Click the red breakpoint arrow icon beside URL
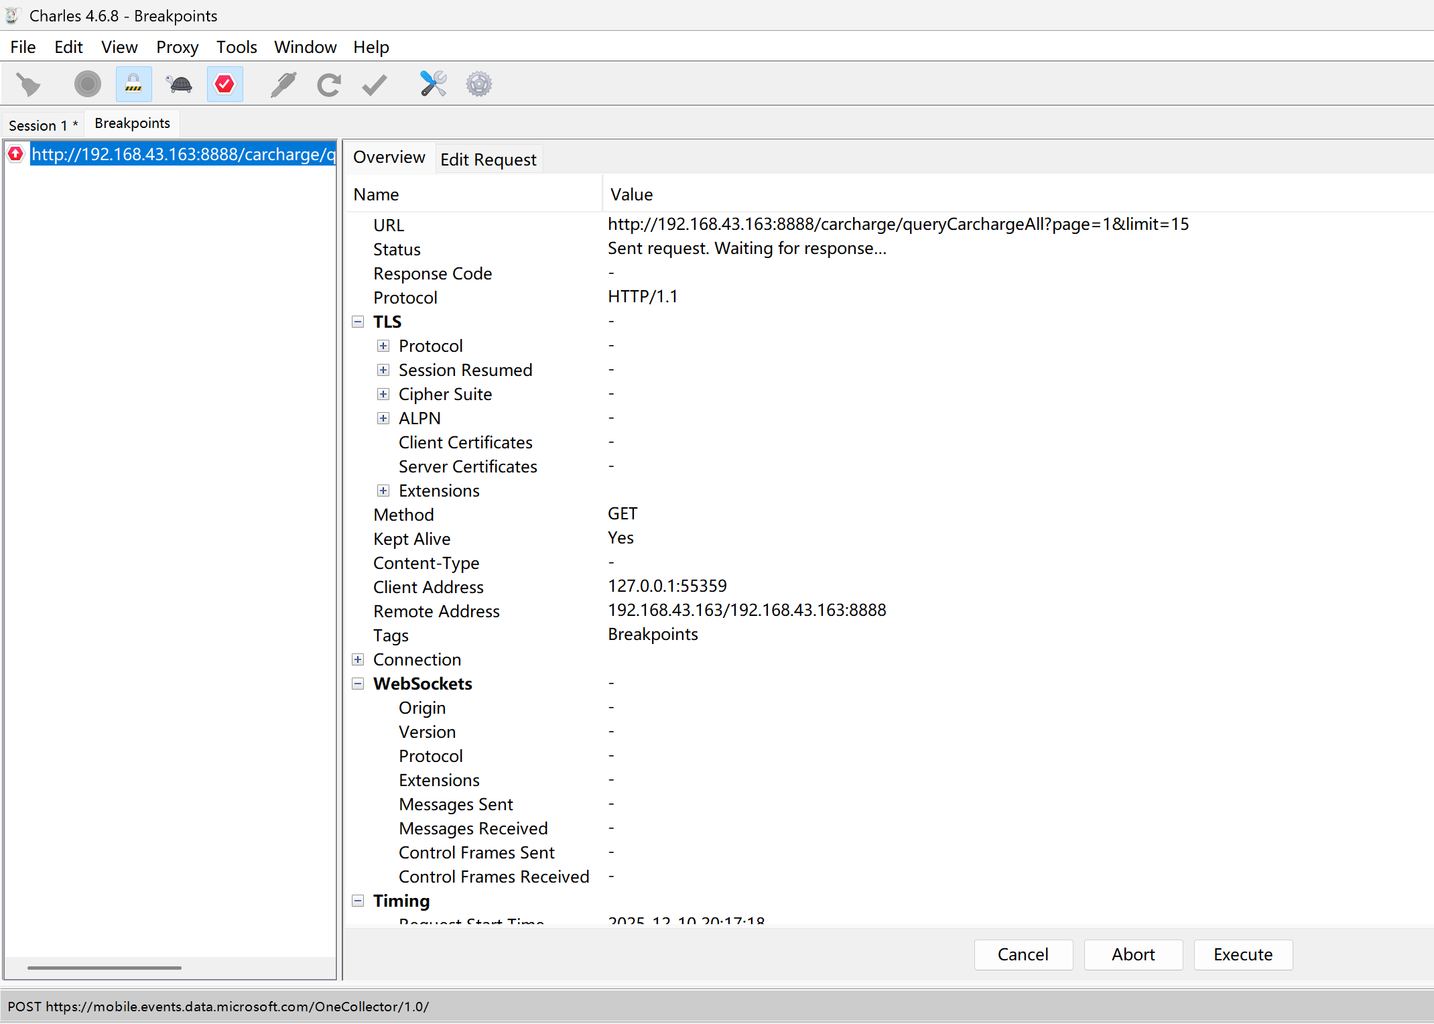 pos(16,154)
